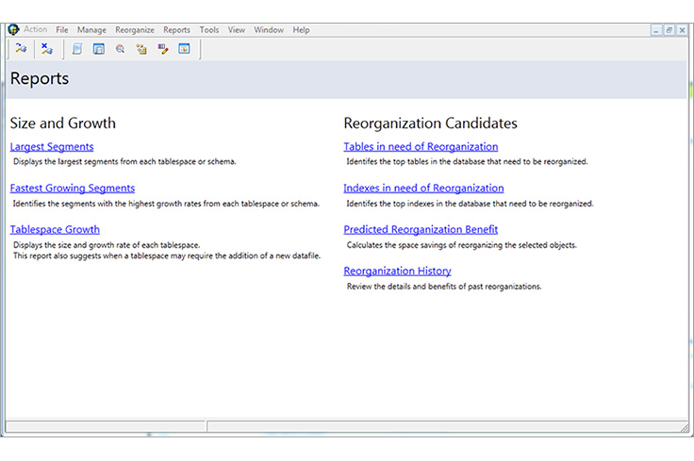Open the Reports menu
The width and height of the screenshot is (694, 461).
176,30
